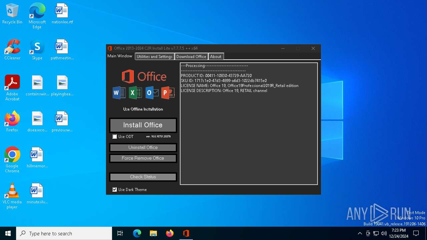Click the LICENSE DESCRIPTION line in the log
This screenshot has width=427, height=240.
click(x=224, y=91)
